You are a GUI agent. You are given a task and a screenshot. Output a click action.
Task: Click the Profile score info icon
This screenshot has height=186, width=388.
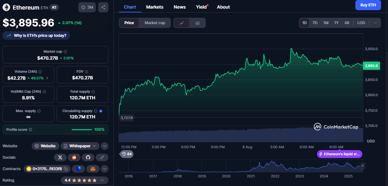point(30,130)
